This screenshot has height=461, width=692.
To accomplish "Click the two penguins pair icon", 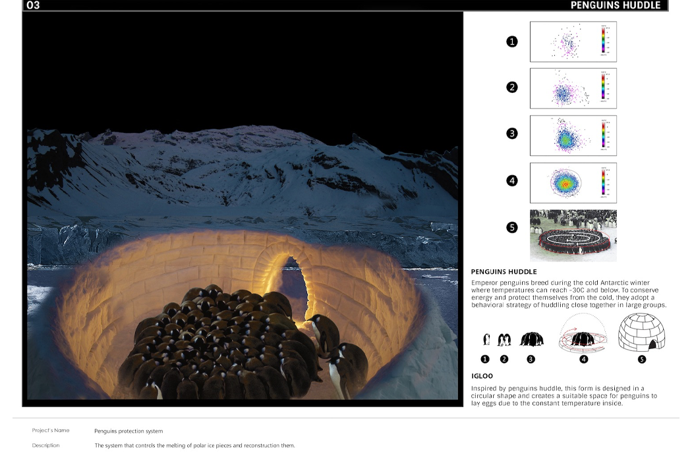I will (x=504, y=340).
